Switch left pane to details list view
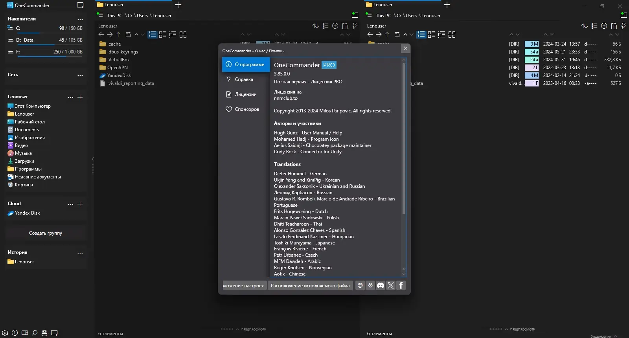Image resolution: width=629 pixels, height=338 pixels. [x=153, y=35]
